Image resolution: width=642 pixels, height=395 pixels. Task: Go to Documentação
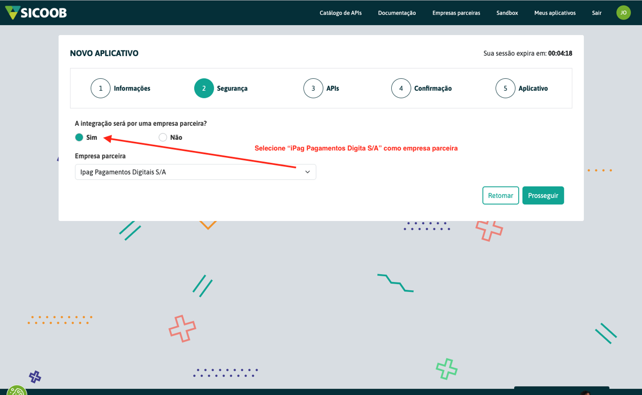point(397,13)
